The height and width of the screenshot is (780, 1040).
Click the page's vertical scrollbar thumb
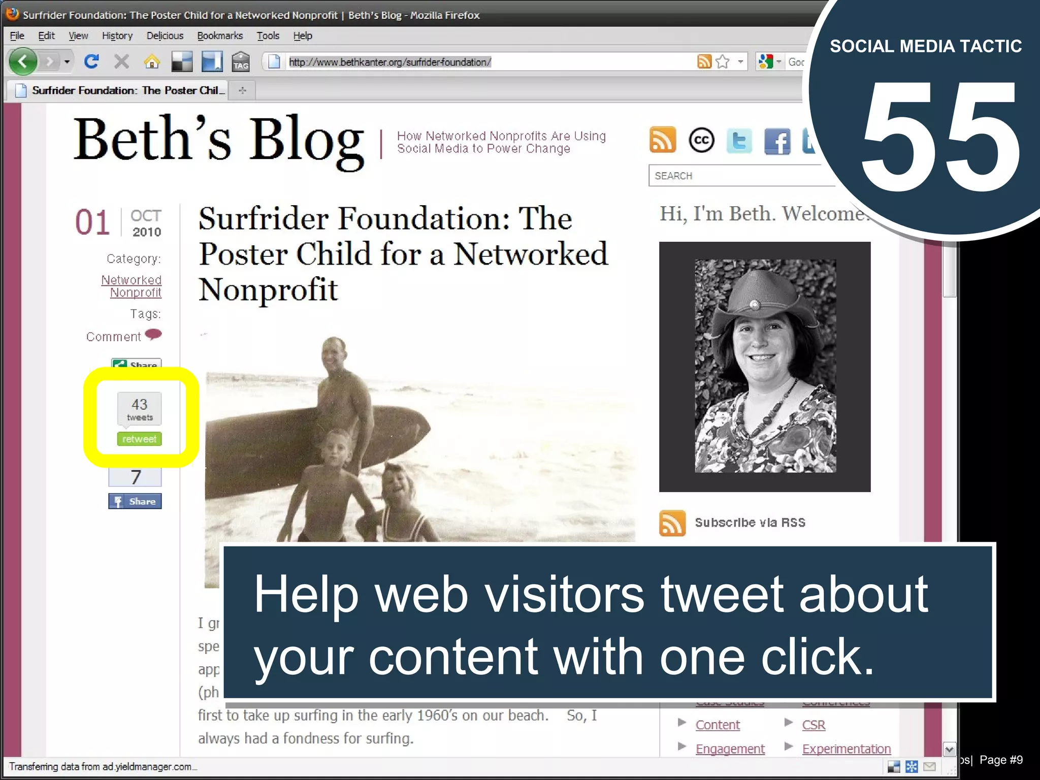[x=950, y=270]
